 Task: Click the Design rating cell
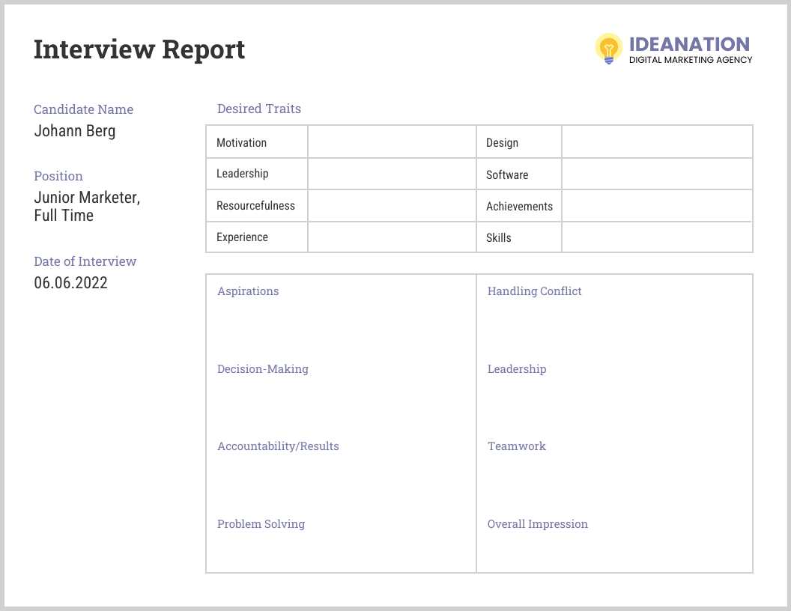tap(657, 142)
